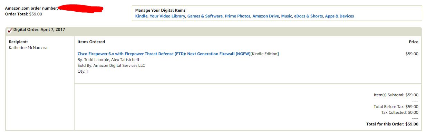Open eDocs & Shorts
The width and height of the screenshot is (426, 133).
click(308, 16)
